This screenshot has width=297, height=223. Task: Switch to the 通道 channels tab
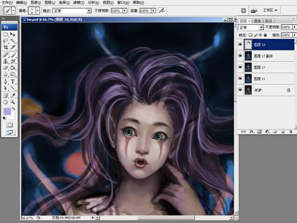pos(257,20)
